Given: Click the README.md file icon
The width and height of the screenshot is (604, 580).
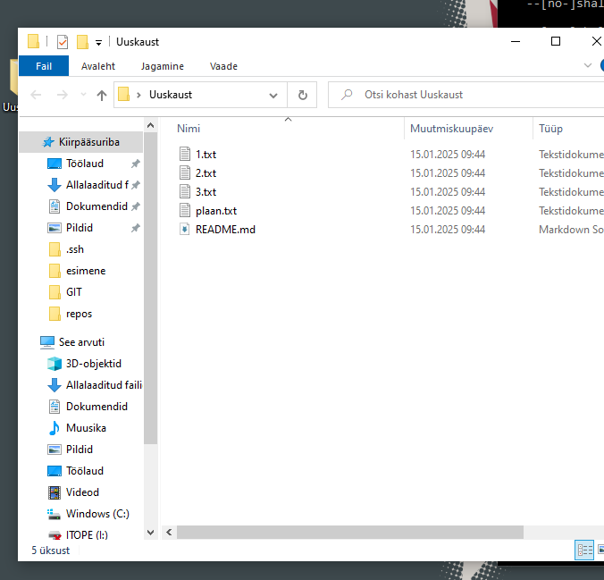Looking at the screenshot, I should 185,230.
